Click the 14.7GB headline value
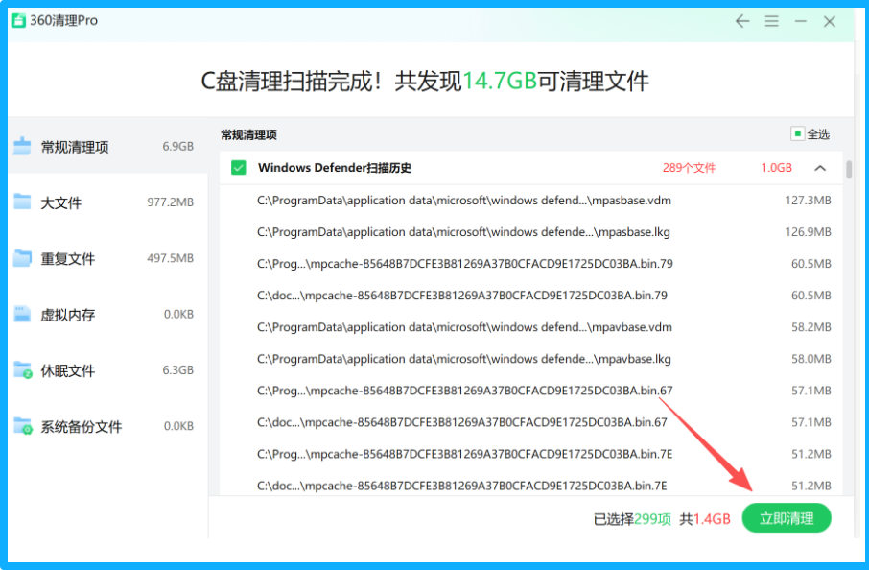This screenshot has width=869, height=570. pyautogui.click(x=500, y=81)
